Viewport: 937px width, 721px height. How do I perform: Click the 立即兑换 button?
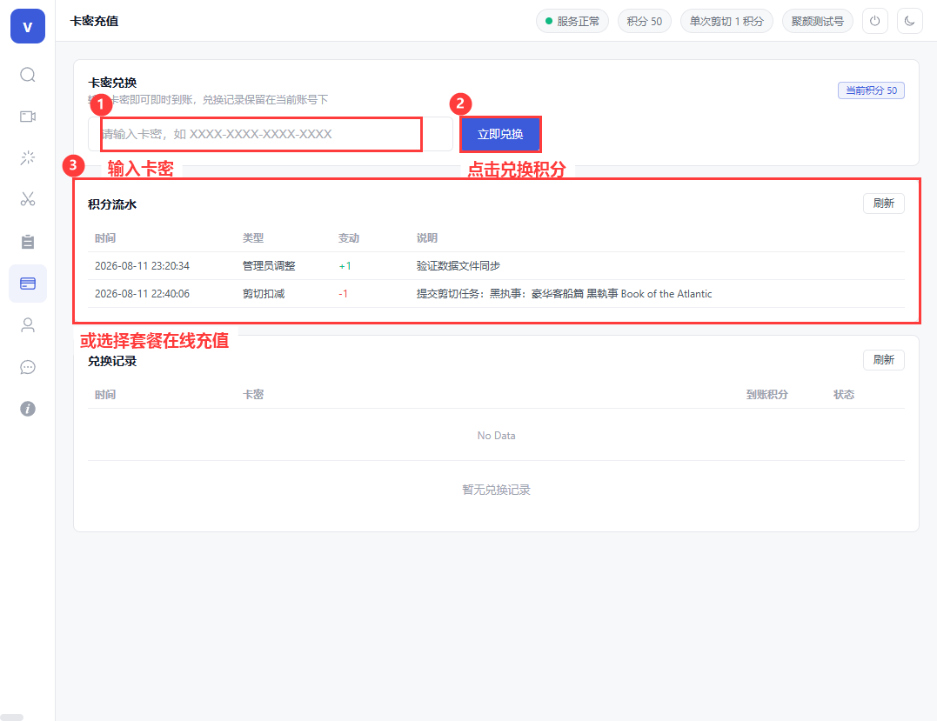[x=500, y=135]
